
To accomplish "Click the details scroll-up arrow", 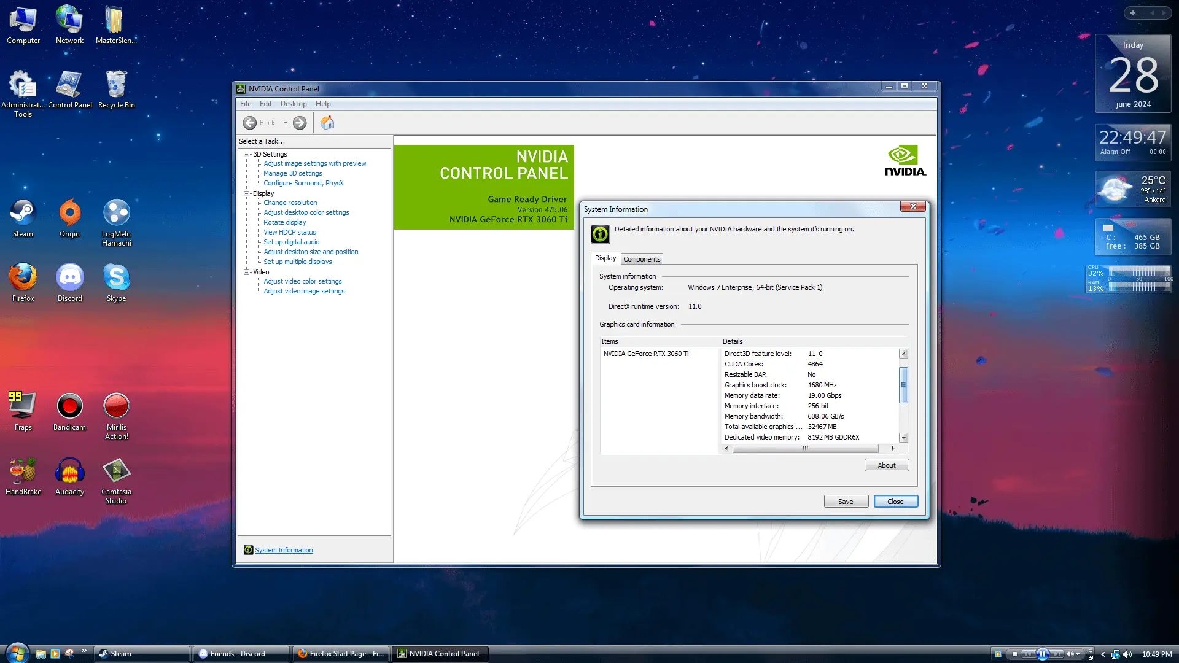I will click(903, 354).
